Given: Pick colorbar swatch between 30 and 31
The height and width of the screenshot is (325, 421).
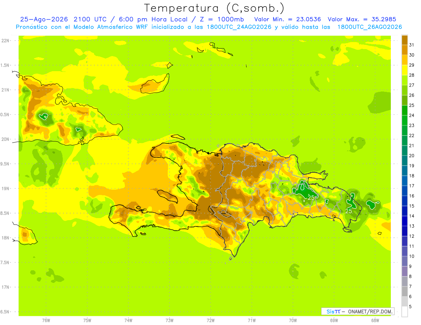Looking at the screenshot, I should (x=405, y=50).
